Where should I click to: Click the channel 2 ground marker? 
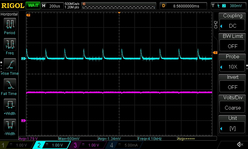point(23,59)
